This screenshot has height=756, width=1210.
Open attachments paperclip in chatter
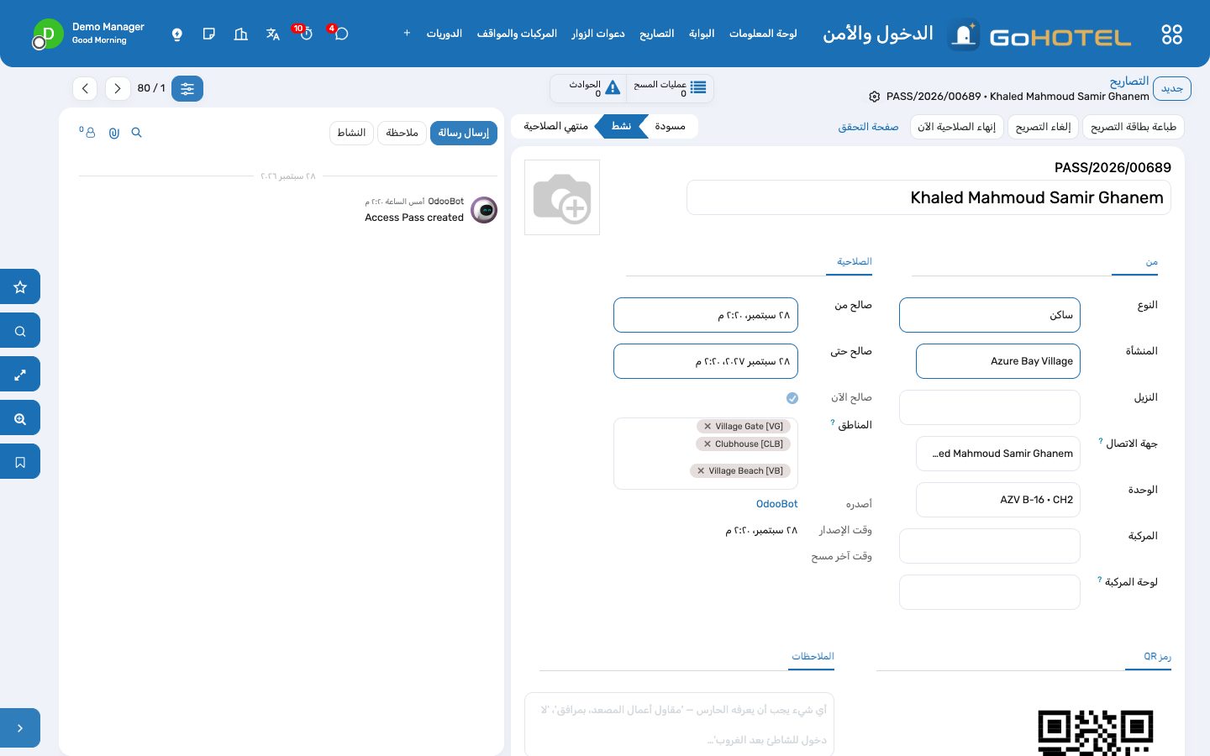114,133
